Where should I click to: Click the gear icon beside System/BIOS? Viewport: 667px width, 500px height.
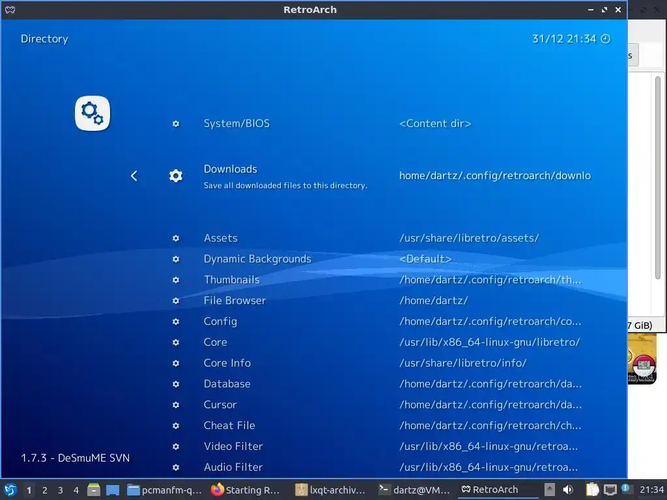[176, 124]
